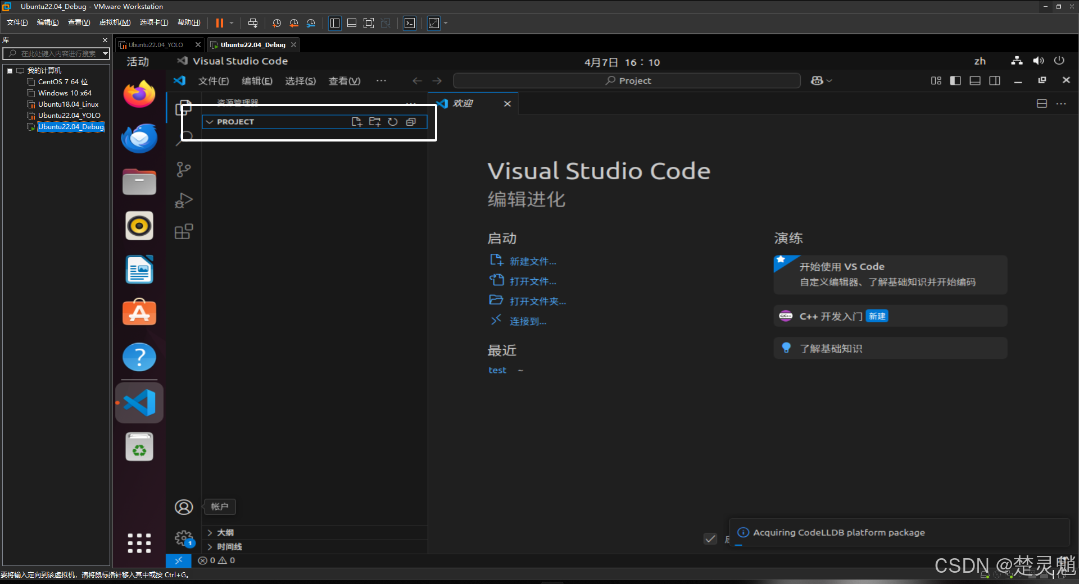Enter VMware full screen mode icon
Image resolution: width=1079 pixels, height=584 pixels.
(x=369, y=23)
